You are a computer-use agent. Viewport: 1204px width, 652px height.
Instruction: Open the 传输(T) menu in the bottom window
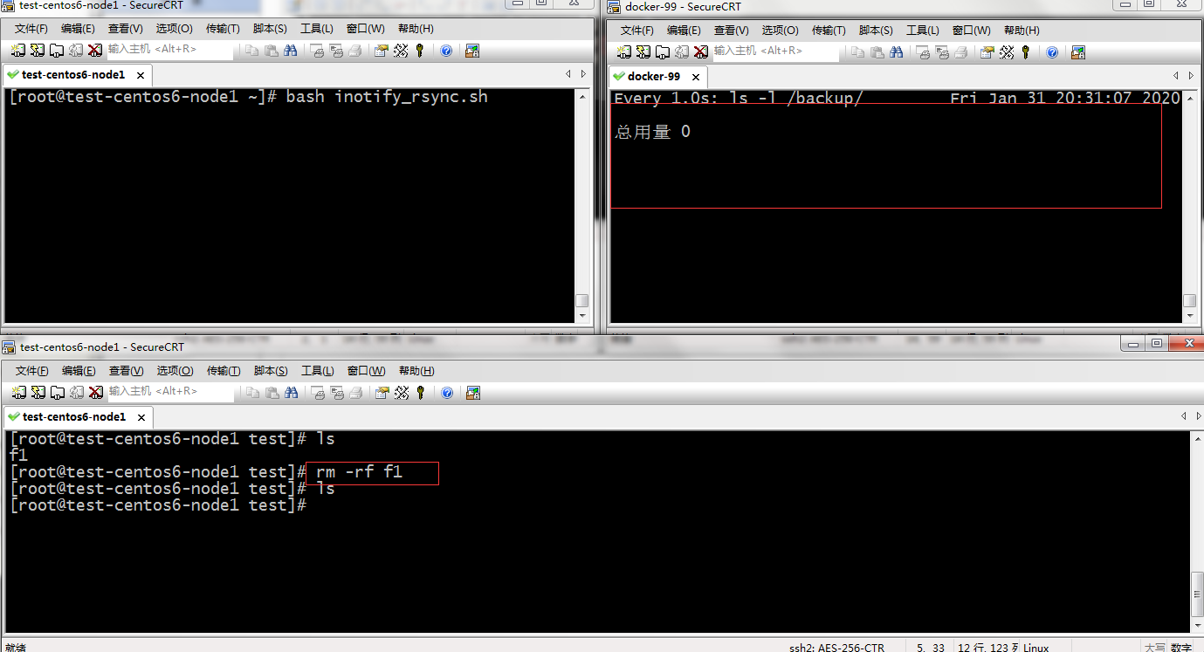tap(224, 371)
